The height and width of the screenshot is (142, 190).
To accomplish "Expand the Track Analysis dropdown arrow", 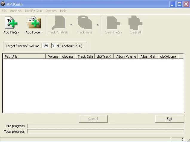I will pos(71,25).
